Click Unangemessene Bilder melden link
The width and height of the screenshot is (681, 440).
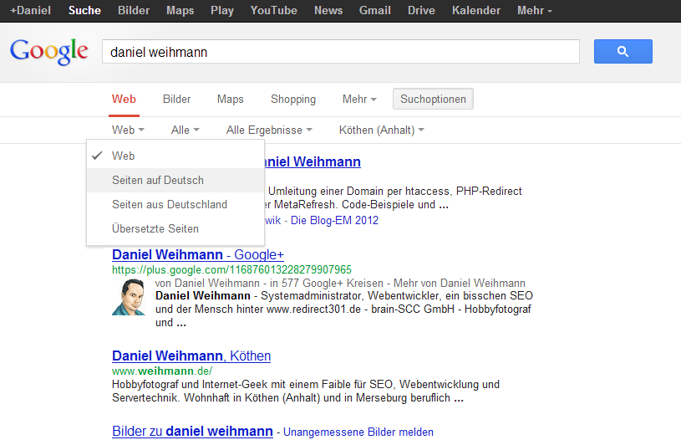coord(358,432)
